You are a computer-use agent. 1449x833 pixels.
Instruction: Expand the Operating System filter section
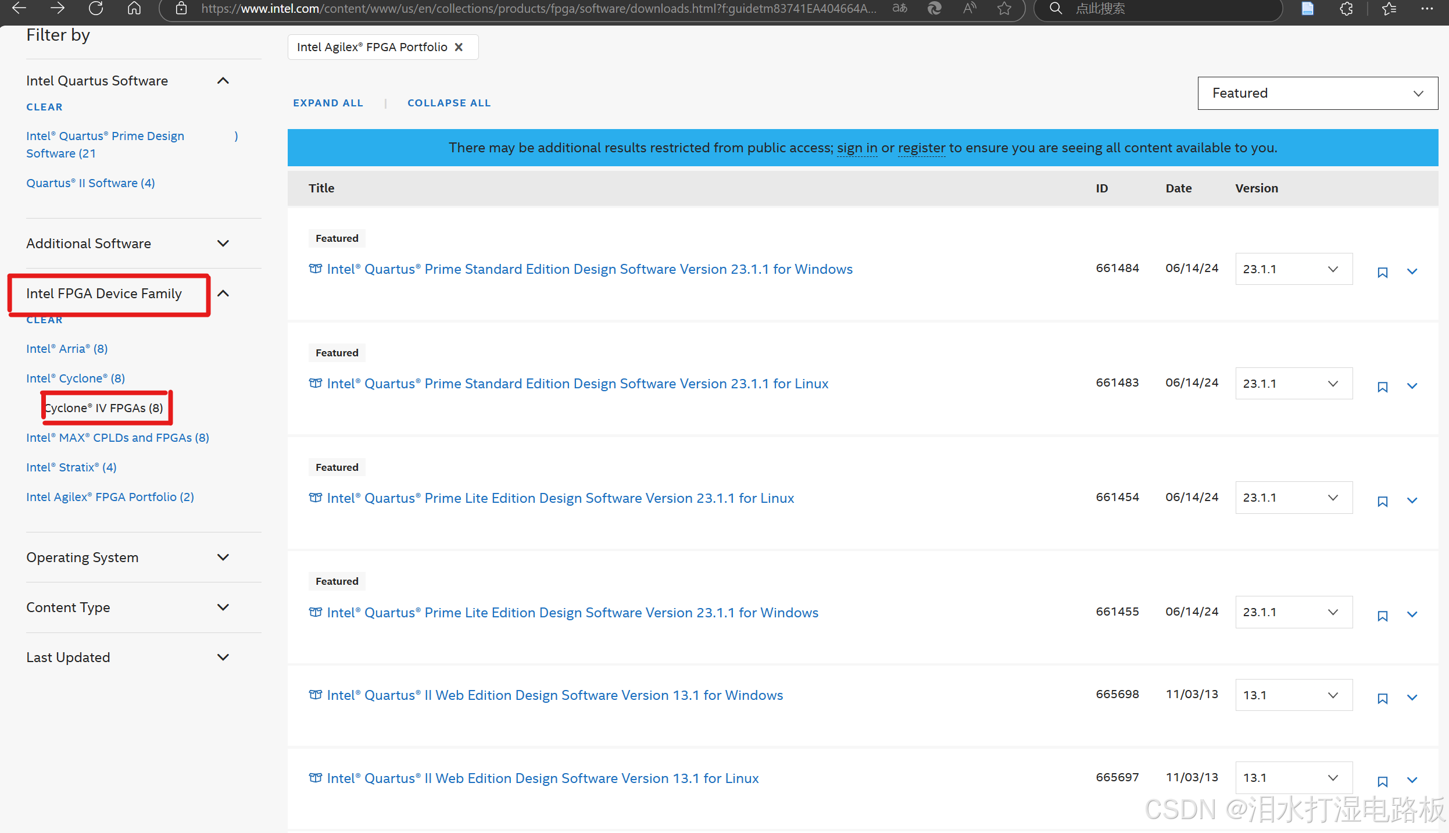[x=223, y=557]
